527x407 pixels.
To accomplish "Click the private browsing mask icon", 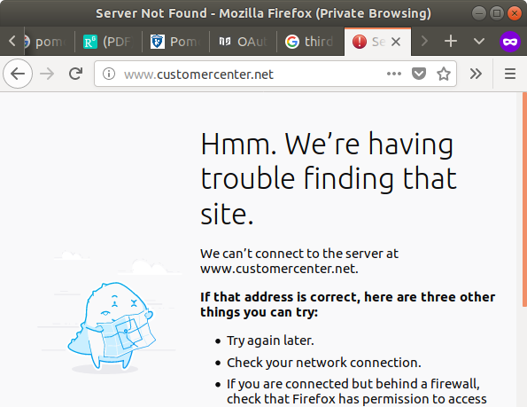I will pos(510,42).
